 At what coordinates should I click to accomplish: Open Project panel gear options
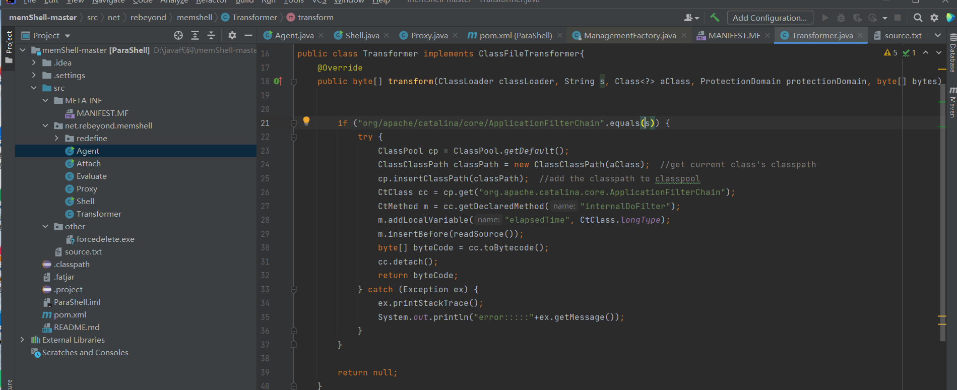[x=232, y=35]
